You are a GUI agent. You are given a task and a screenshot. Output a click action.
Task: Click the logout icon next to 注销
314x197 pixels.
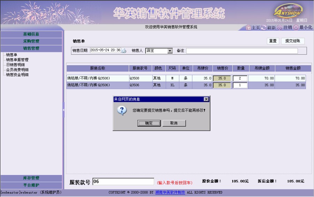(279, 28)
